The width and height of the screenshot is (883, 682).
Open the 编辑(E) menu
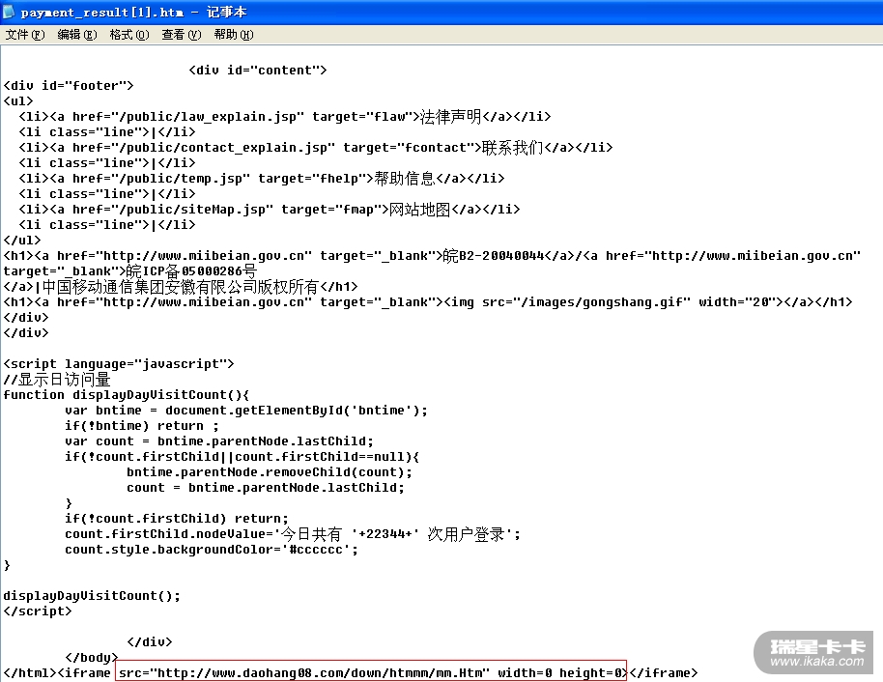coord(77,35)
